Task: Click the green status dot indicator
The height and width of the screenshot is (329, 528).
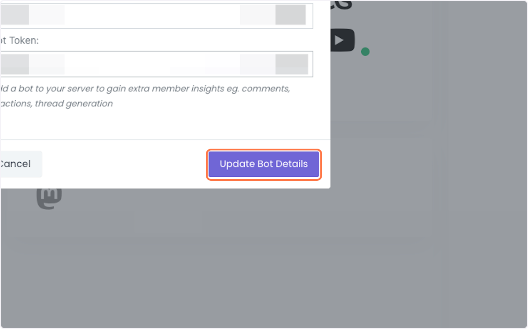Action: (365, 52)
